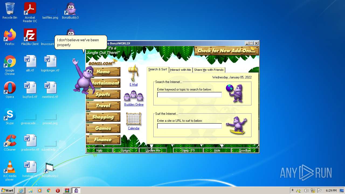Click the Help button

click(x=99, y=150)
